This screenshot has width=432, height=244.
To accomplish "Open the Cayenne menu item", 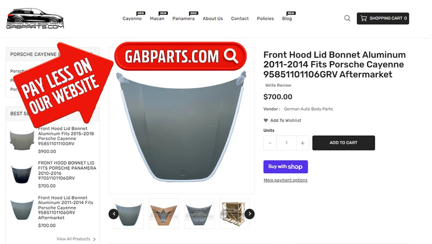I will pyautogui.click(x=132, y=18).
